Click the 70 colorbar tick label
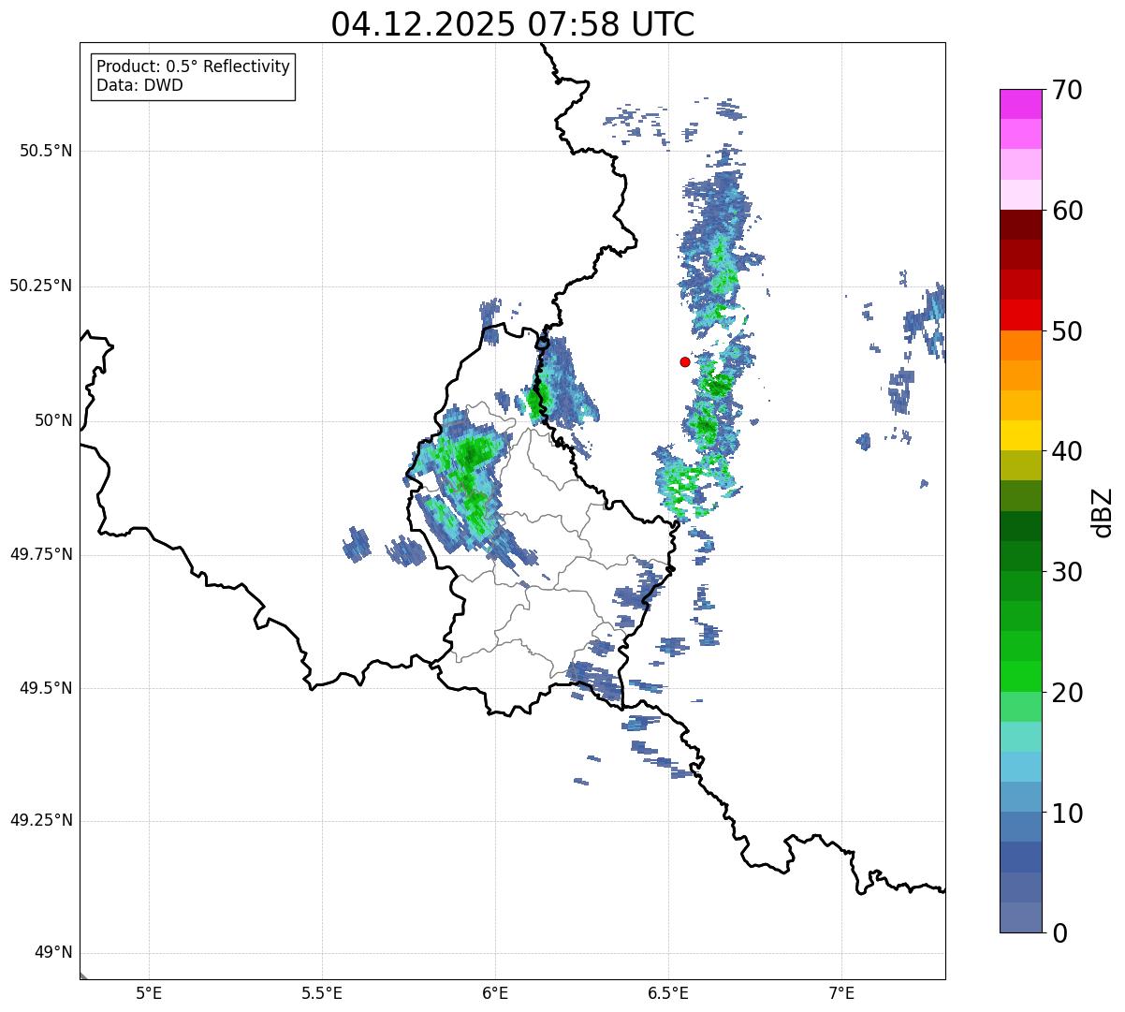The height and width of the screenshot is (1012, 1125). [1067, 90]
